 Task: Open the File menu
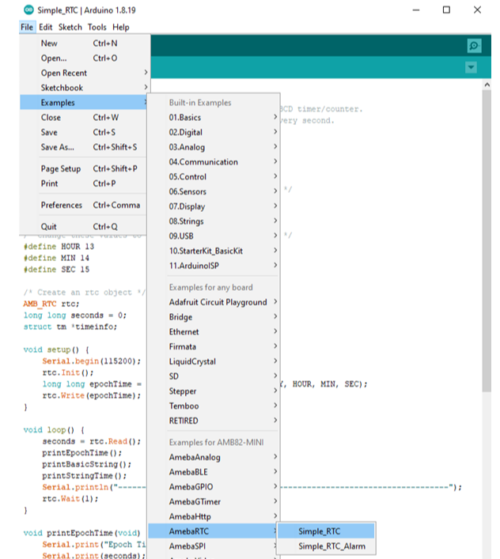[27, 27]
